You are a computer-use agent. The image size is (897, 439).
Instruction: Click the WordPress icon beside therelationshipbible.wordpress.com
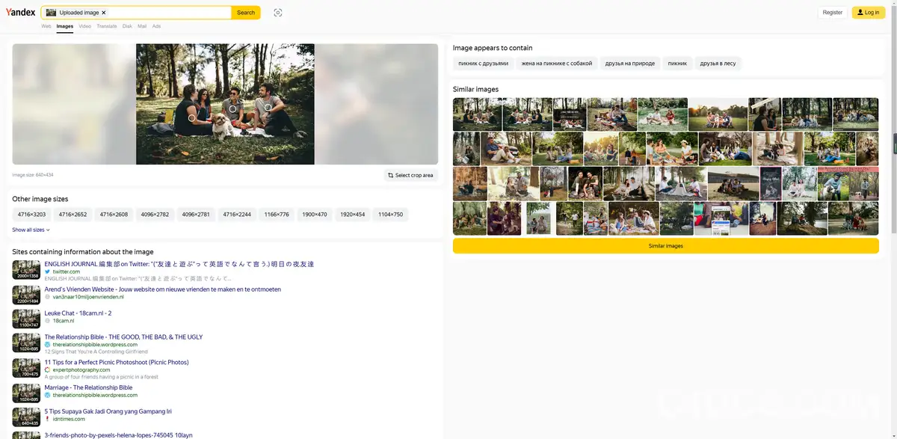[46, 344]
